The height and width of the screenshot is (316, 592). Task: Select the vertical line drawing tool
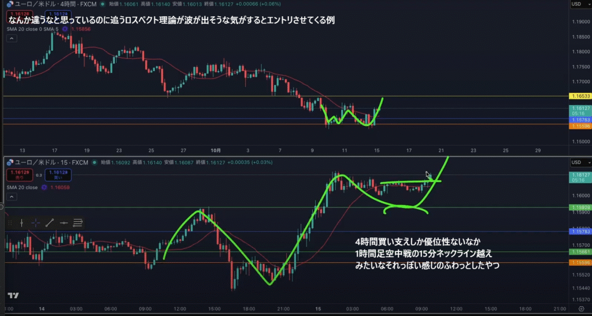coord(21,223)
